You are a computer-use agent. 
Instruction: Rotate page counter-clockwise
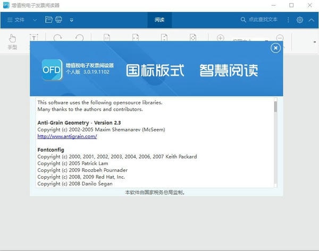[79, 38]
